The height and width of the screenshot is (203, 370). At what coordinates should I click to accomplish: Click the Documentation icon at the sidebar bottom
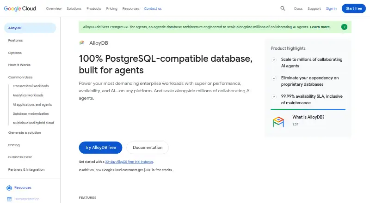point(9,199)
